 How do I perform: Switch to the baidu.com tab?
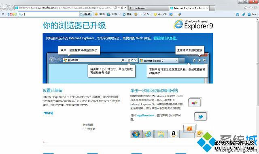pyautogui.click(x=149, y=8)
